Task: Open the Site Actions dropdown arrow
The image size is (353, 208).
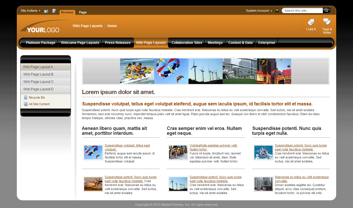Action: tap(39, 11)
